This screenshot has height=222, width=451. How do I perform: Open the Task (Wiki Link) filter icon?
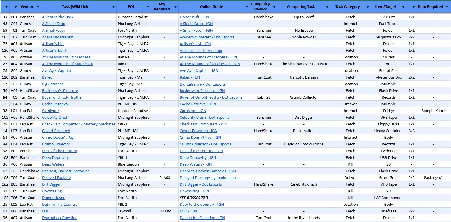pos(114,6)
